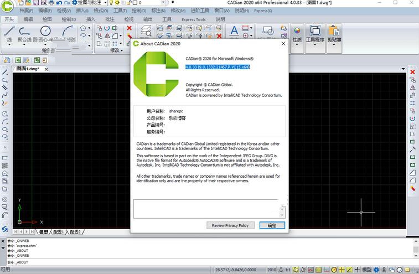Click the rectangle tool in left toolbar
Viewport: 419px width, 274px height.
pyautogui.click(x=4, y=158)
